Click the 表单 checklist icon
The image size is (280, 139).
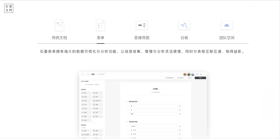[101, 25]
